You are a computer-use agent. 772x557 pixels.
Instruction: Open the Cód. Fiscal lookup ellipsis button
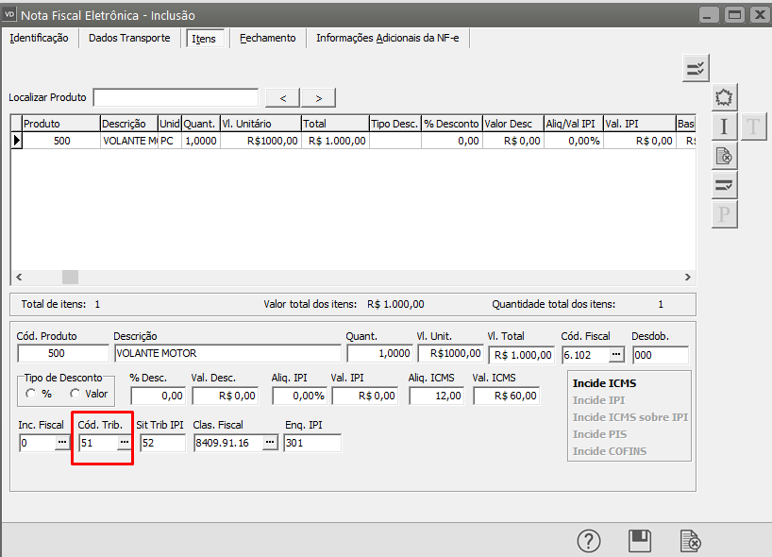[x=615, y=354]
